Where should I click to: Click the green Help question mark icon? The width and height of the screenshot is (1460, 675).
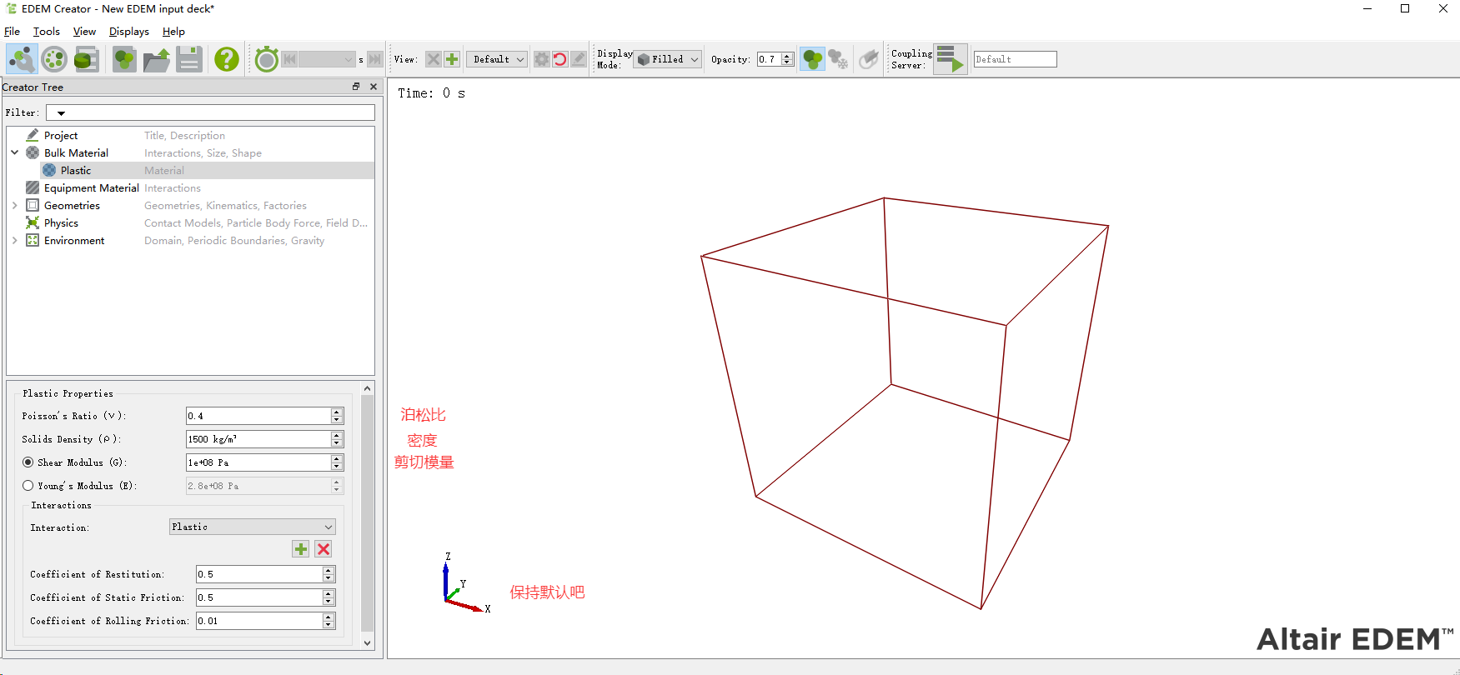click(x=226, y=59)
